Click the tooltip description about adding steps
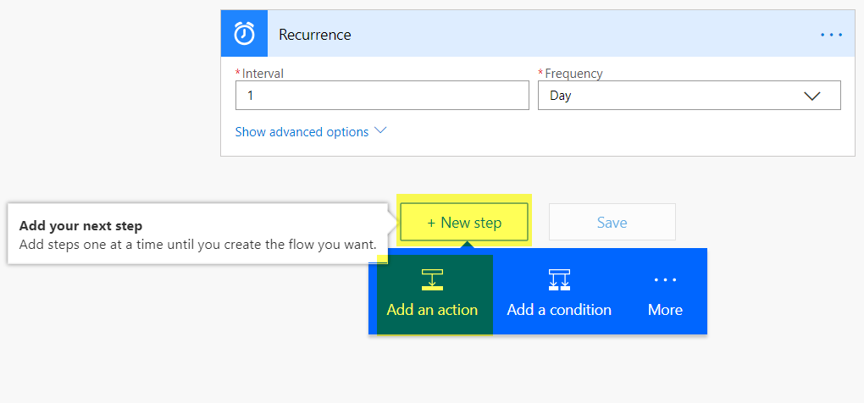This screenshot has height=403, width=864. point(198,244)
